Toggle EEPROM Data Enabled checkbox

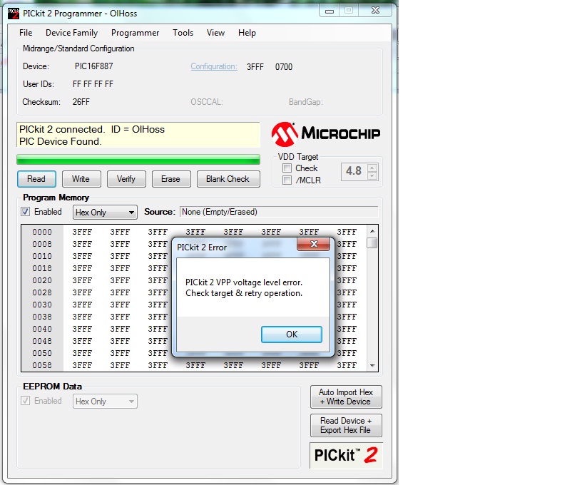(x=25, y=401)
